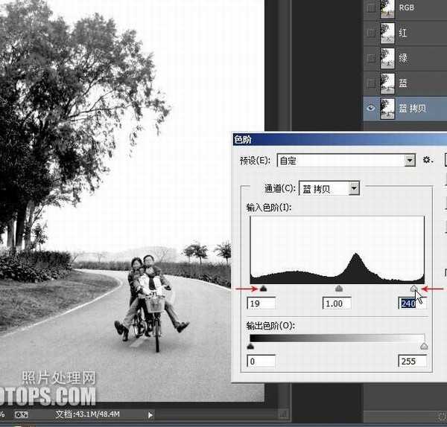Viewport: 447px width, 427px height.
Task: Click the status bar arrow beside document size
Action: coord(150,414)
